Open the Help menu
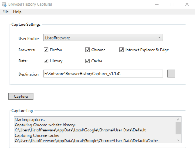Image resolution: width=195 pixels, height=159 pixels. pyautogui.click(x=17, y=12)
